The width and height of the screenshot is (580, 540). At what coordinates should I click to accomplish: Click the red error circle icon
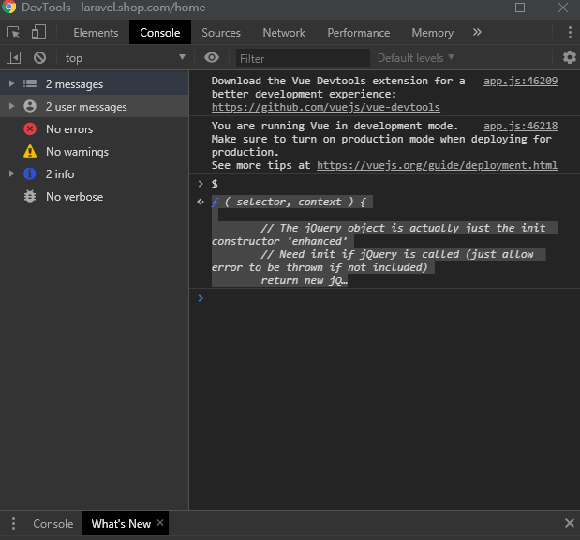30,128
